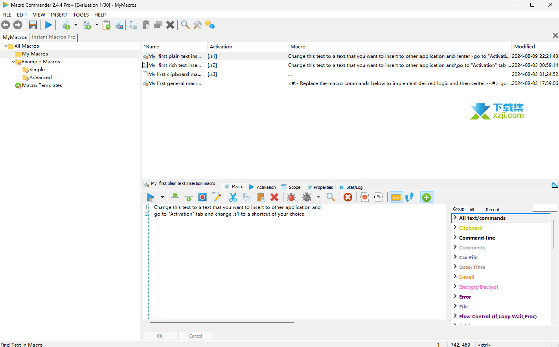559x347 pixels.
Task: Toggle the green plus commands panel button
Action: [427, 197]
